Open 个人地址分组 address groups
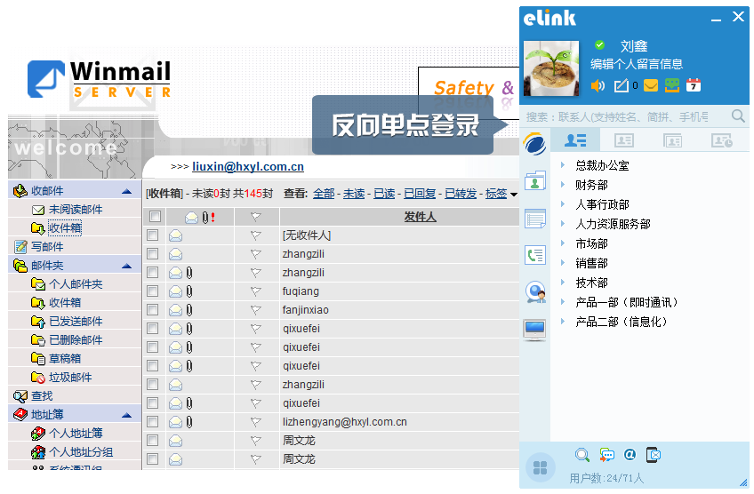Screen dimensions: 754x494 pos(81,452)
